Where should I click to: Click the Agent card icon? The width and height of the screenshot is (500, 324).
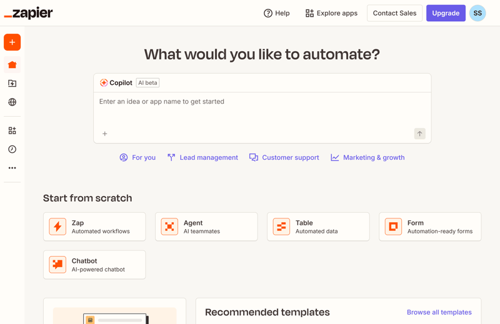[x=169, y=227]
